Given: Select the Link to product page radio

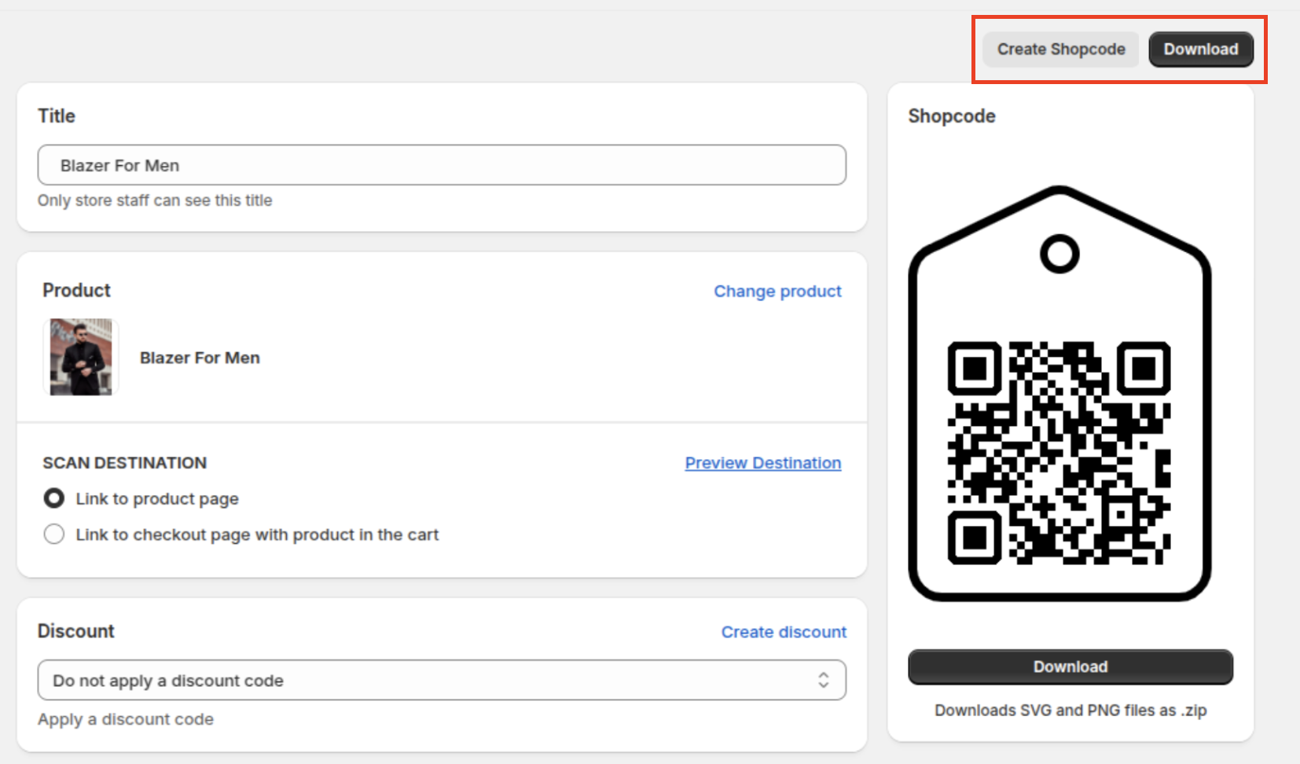Looking at the screenshot, I should pyautogui.click(x=54, y=498).
